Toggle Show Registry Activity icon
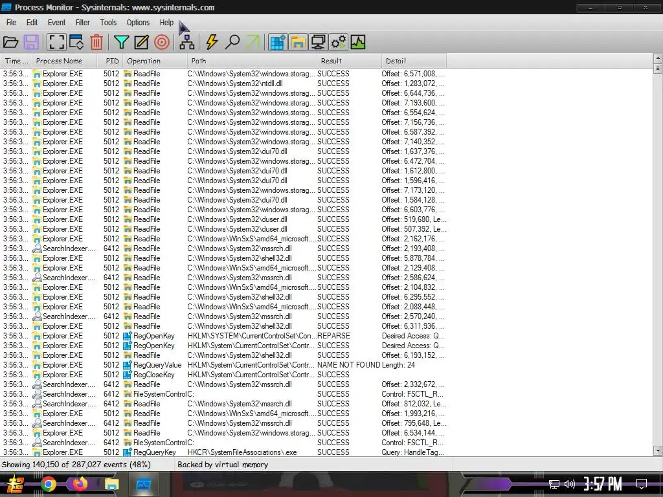Screen dimensions: 663x497 [277, 42]
